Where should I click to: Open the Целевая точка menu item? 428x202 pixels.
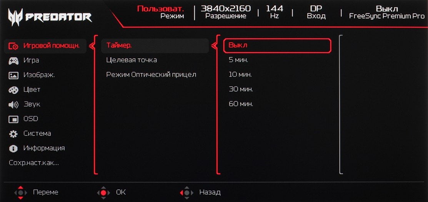pyautogui.click(x=132, y=60)
